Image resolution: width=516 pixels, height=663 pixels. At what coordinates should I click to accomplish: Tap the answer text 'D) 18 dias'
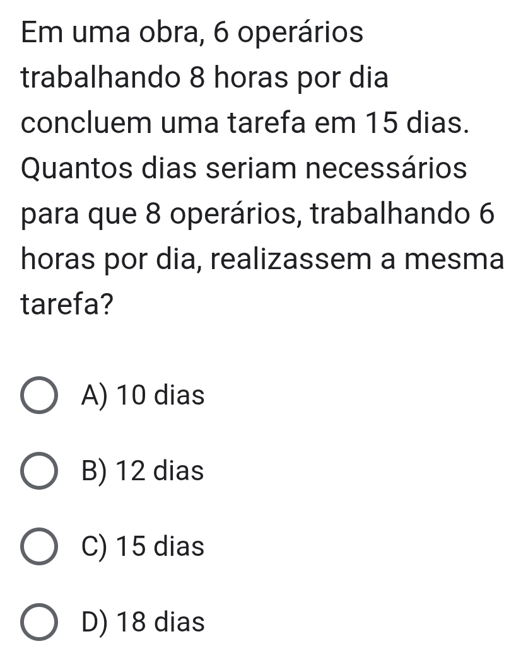tap(143, 622)
